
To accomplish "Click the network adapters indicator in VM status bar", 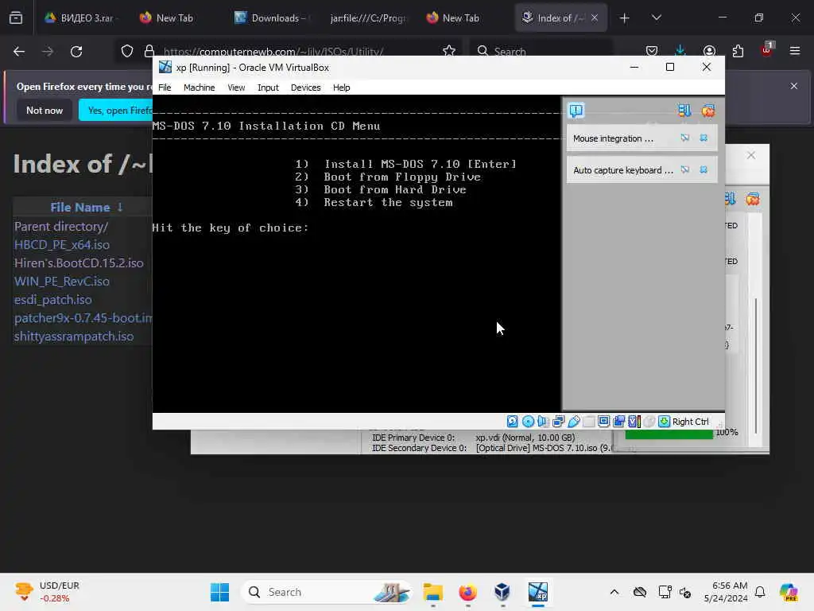I will (x=559, y=422).
